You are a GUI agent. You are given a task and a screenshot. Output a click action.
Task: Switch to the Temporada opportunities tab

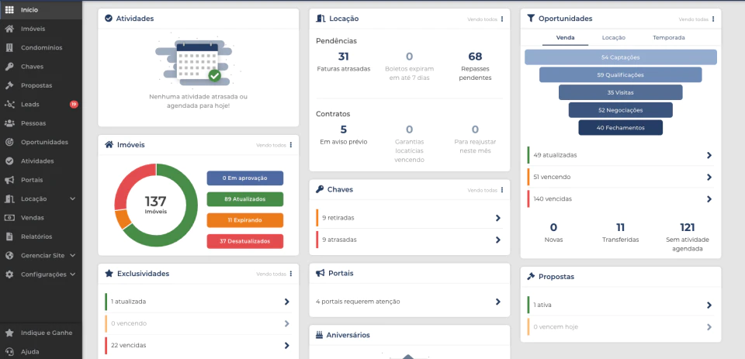[668, 37]
